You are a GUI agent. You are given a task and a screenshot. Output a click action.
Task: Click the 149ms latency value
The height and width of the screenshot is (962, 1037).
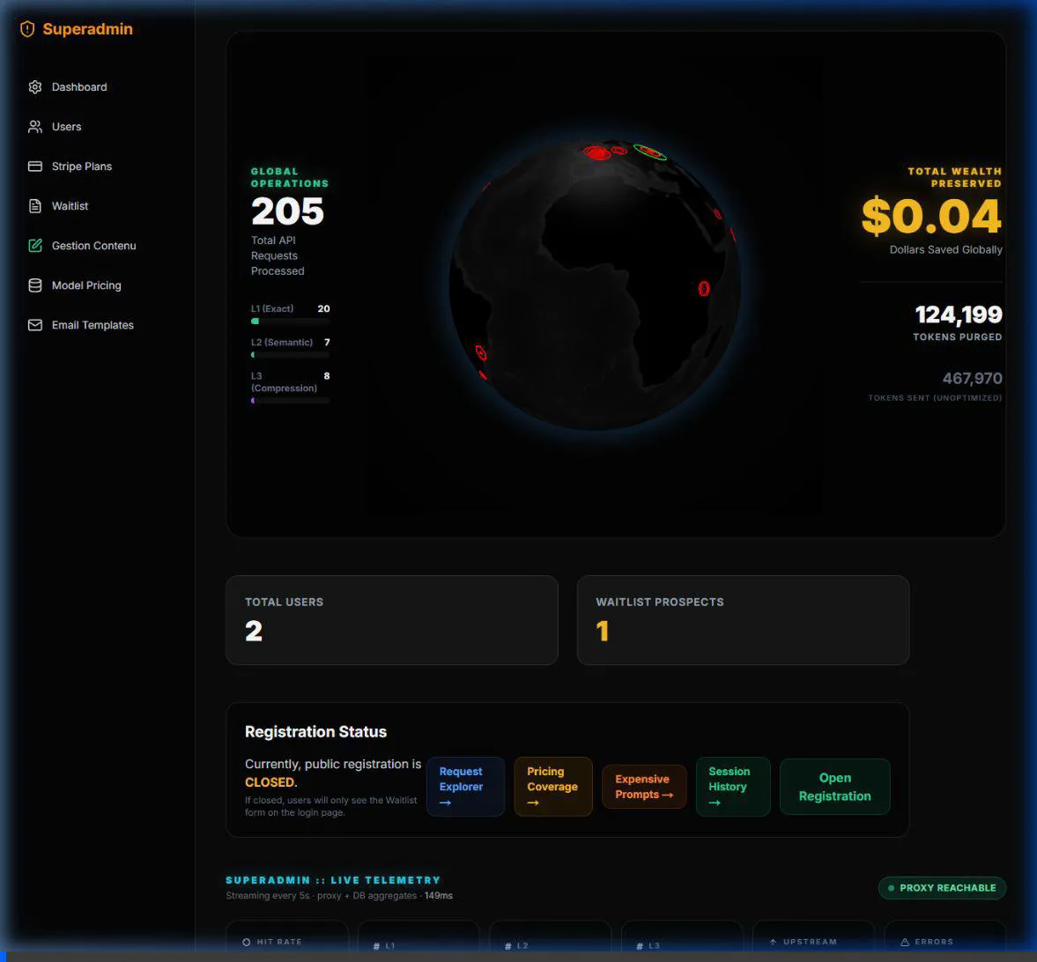click(439, 896)
